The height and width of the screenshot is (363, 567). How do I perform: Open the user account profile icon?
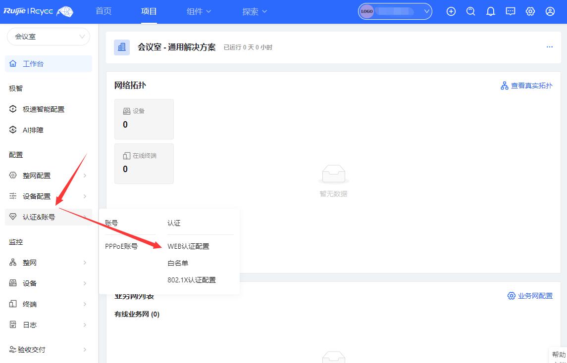(x=550, y=11)
